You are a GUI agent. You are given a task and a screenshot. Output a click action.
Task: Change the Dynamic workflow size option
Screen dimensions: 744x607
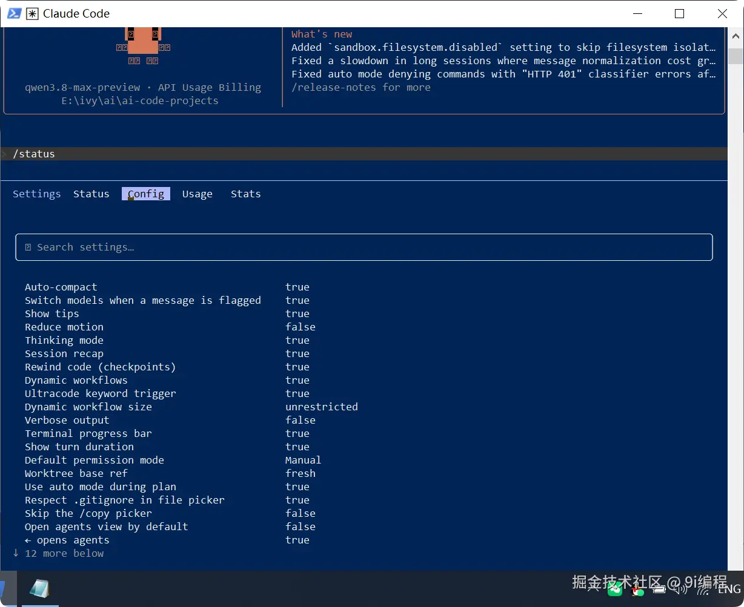(x=191, y=407)
